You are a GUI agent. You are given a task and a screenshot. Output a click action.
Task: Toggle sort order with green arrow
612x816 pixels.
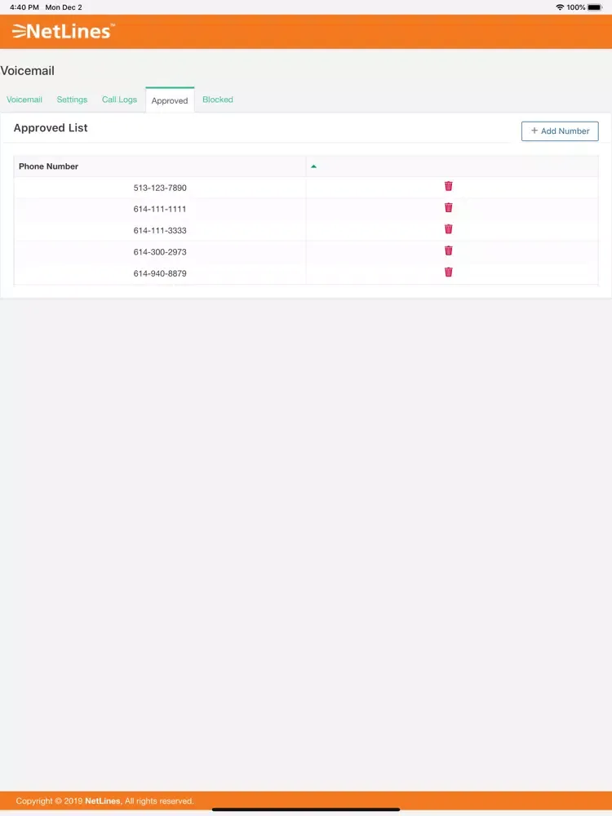click(314, 166)
